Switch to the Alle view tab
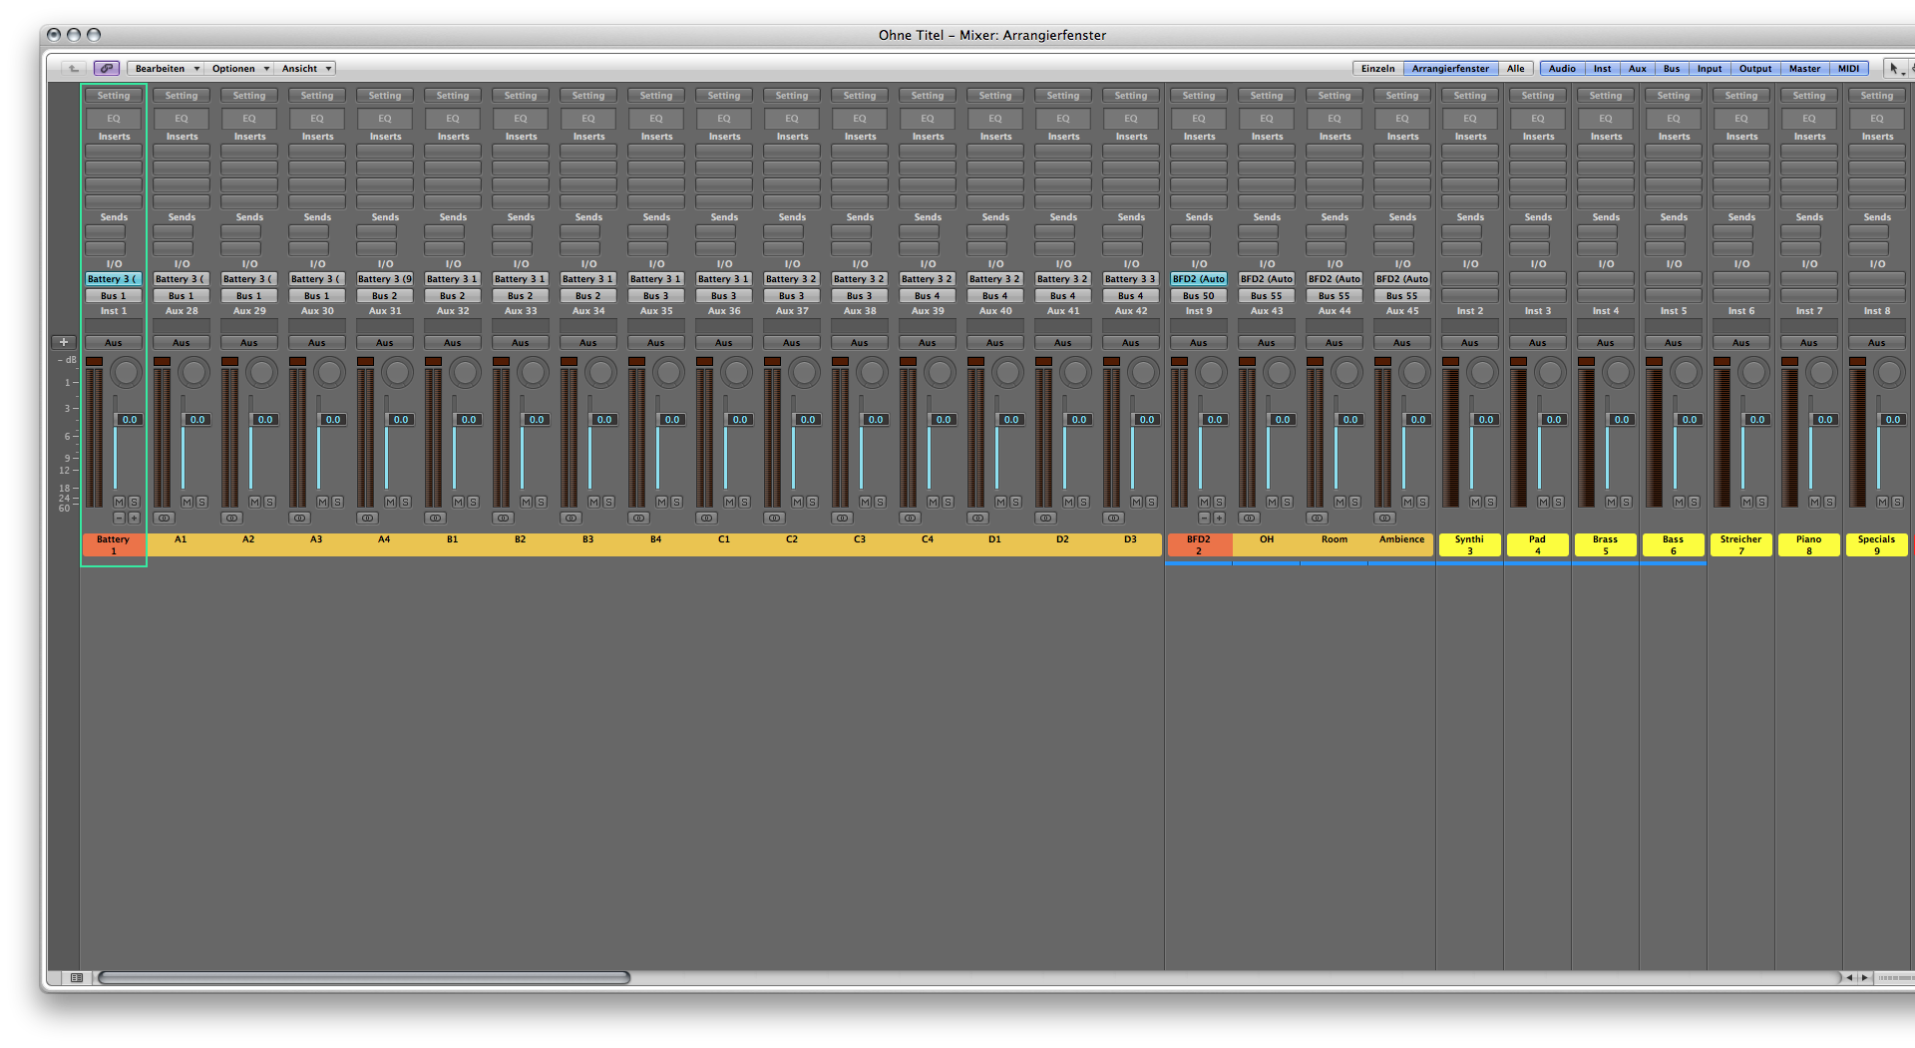Viewport: 1915px width, 1048px height. [x=1515, y=69]
